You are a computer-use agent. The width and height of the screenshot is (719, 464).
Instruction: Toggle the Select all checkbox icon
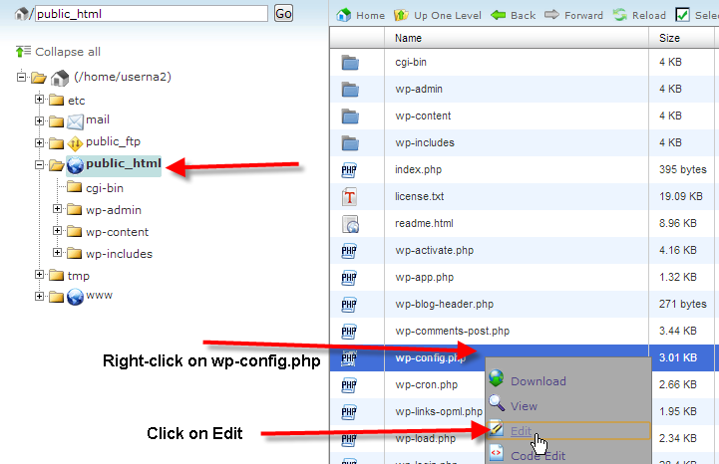(682, 15)
